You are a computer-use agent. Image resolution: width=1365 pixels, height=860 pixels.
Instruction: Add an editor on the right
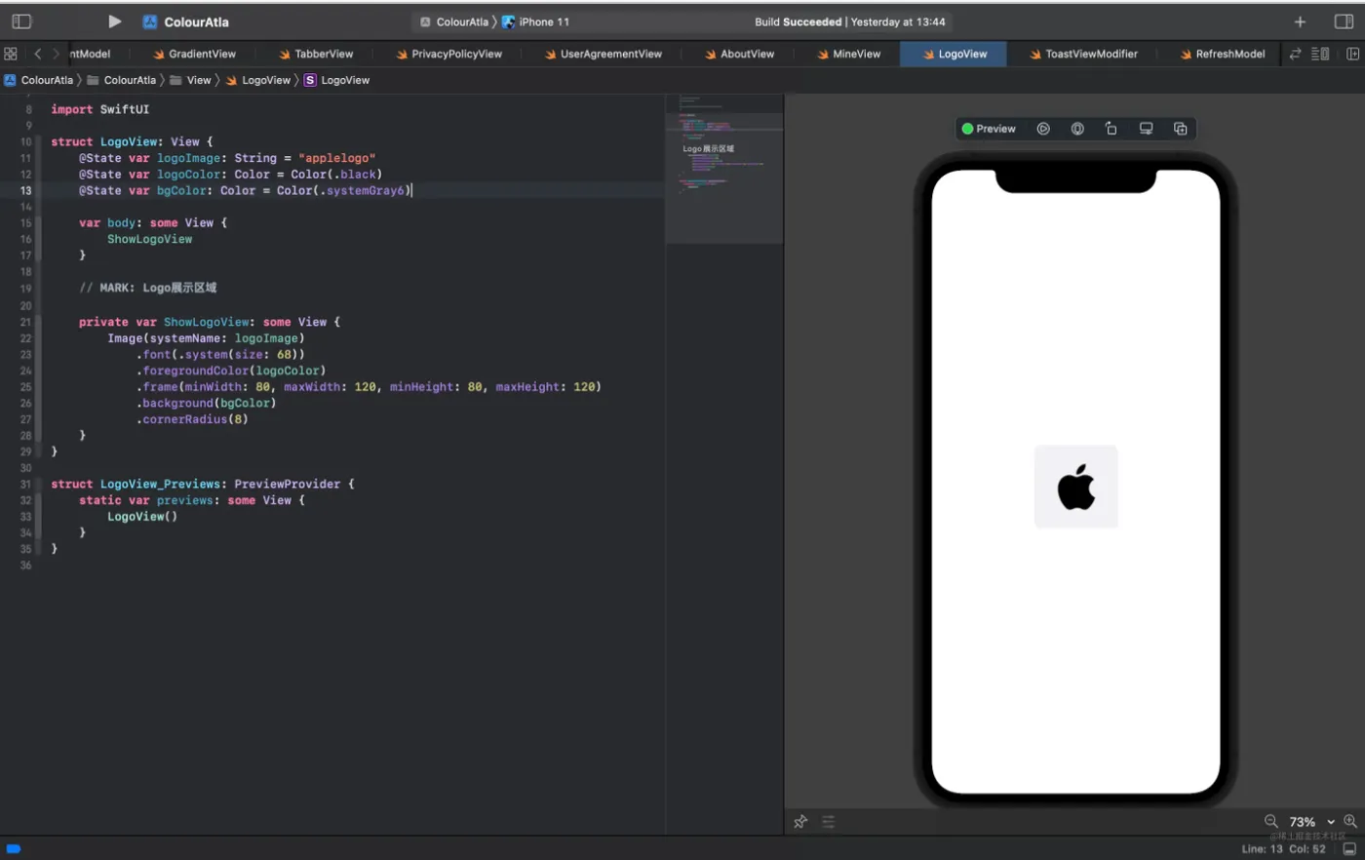(1352, 54)
